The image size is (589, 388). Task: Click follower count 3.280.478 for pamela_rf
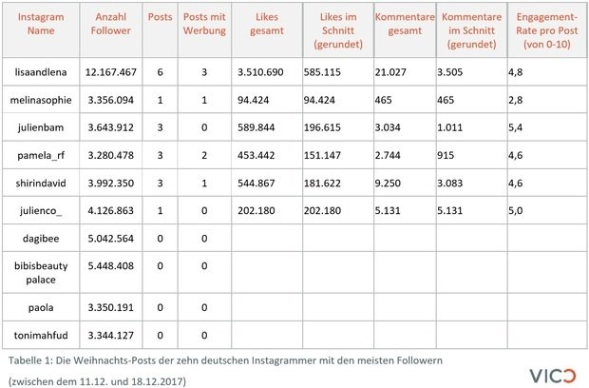point(111,155)
